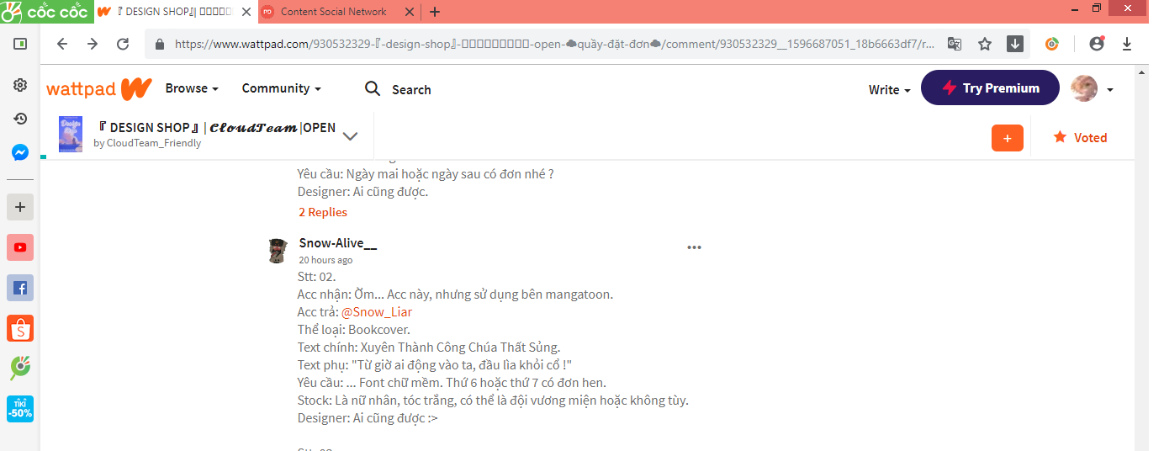Open the green Coc Coc sidebar shortcut

pos(20,369)
